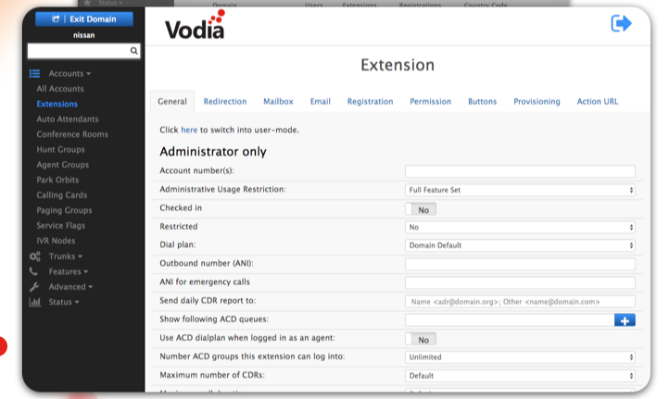Screen dimensions: 669x399
Task: Open IVR Nodes in sidebar
Action: click(x=56, y=241)
